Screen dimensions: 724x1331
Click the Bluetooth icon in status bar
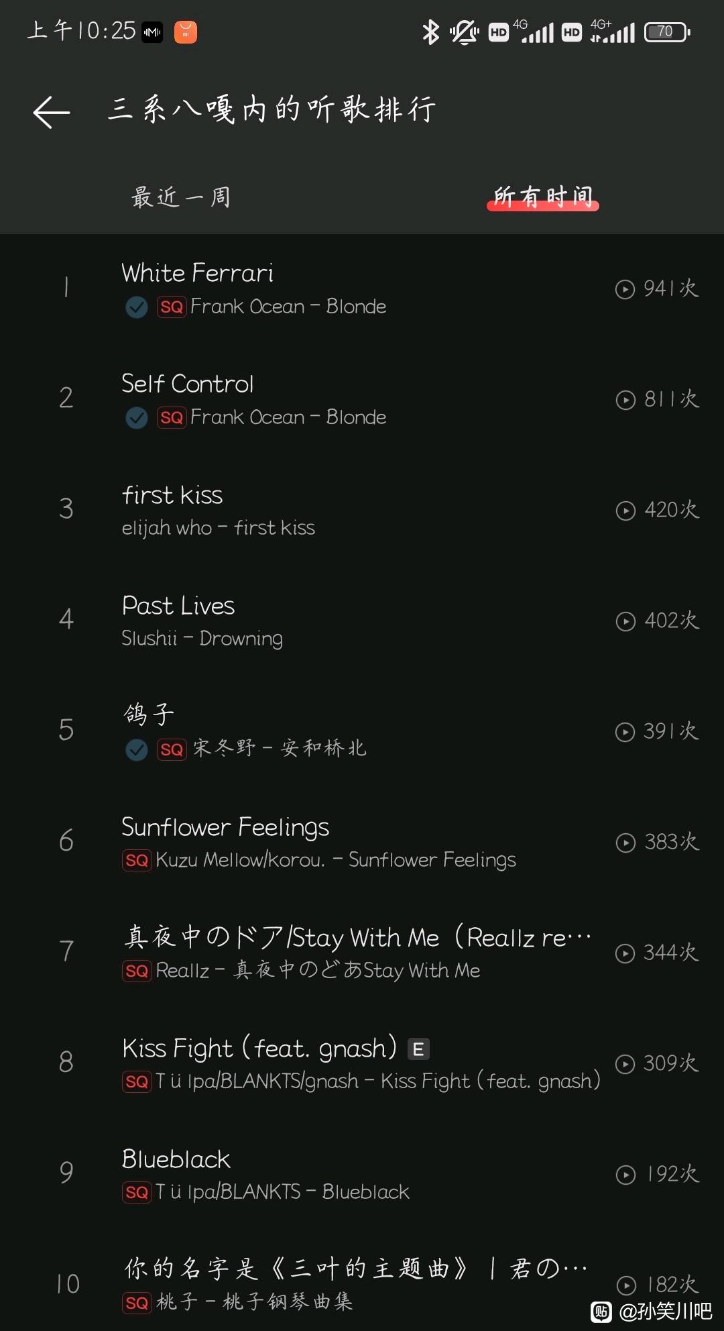(430, 32)
